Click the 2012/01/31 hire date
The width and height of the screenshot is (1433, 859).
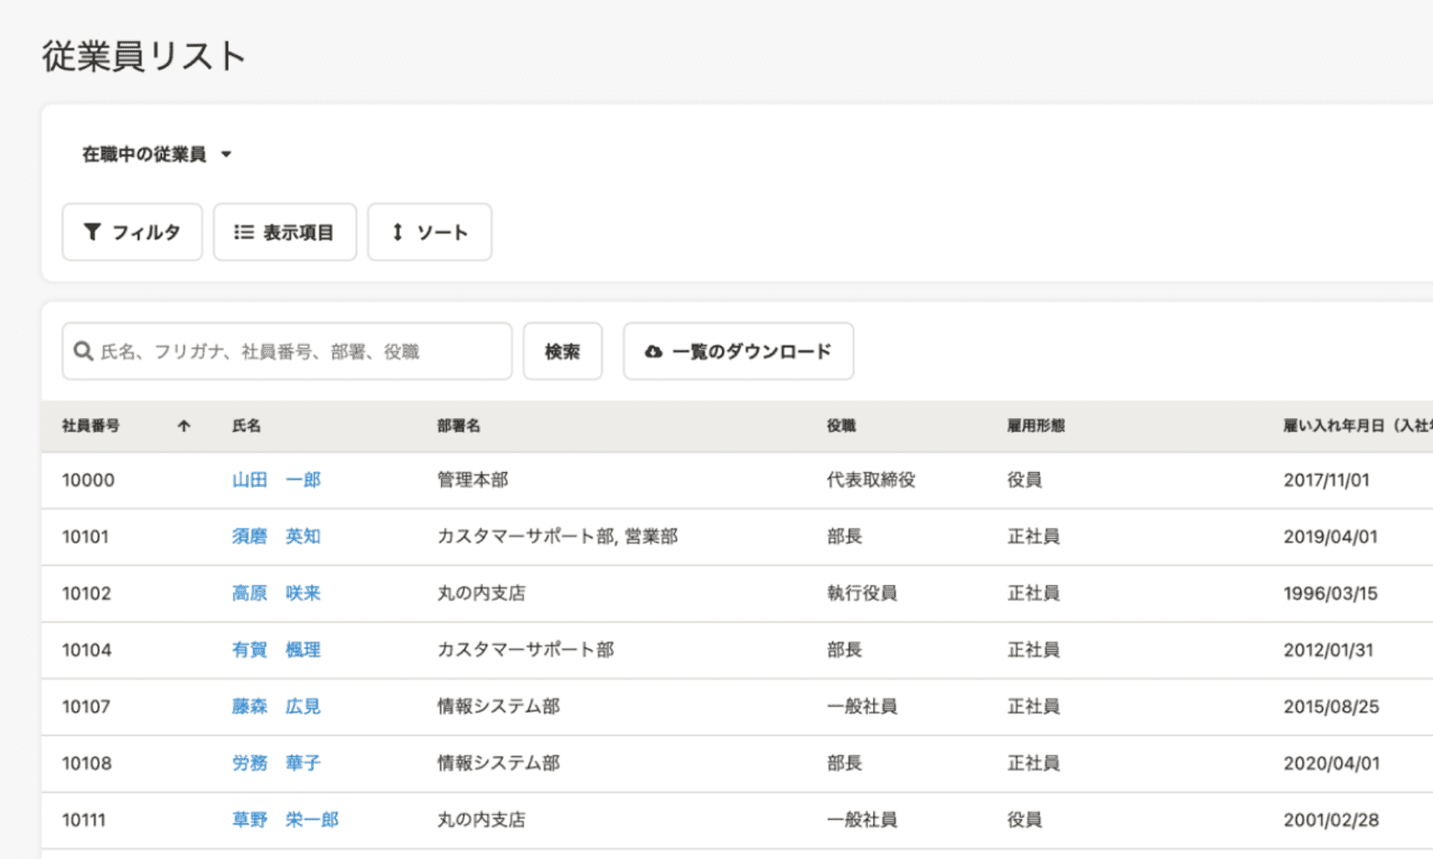[x=1328, y=650]
